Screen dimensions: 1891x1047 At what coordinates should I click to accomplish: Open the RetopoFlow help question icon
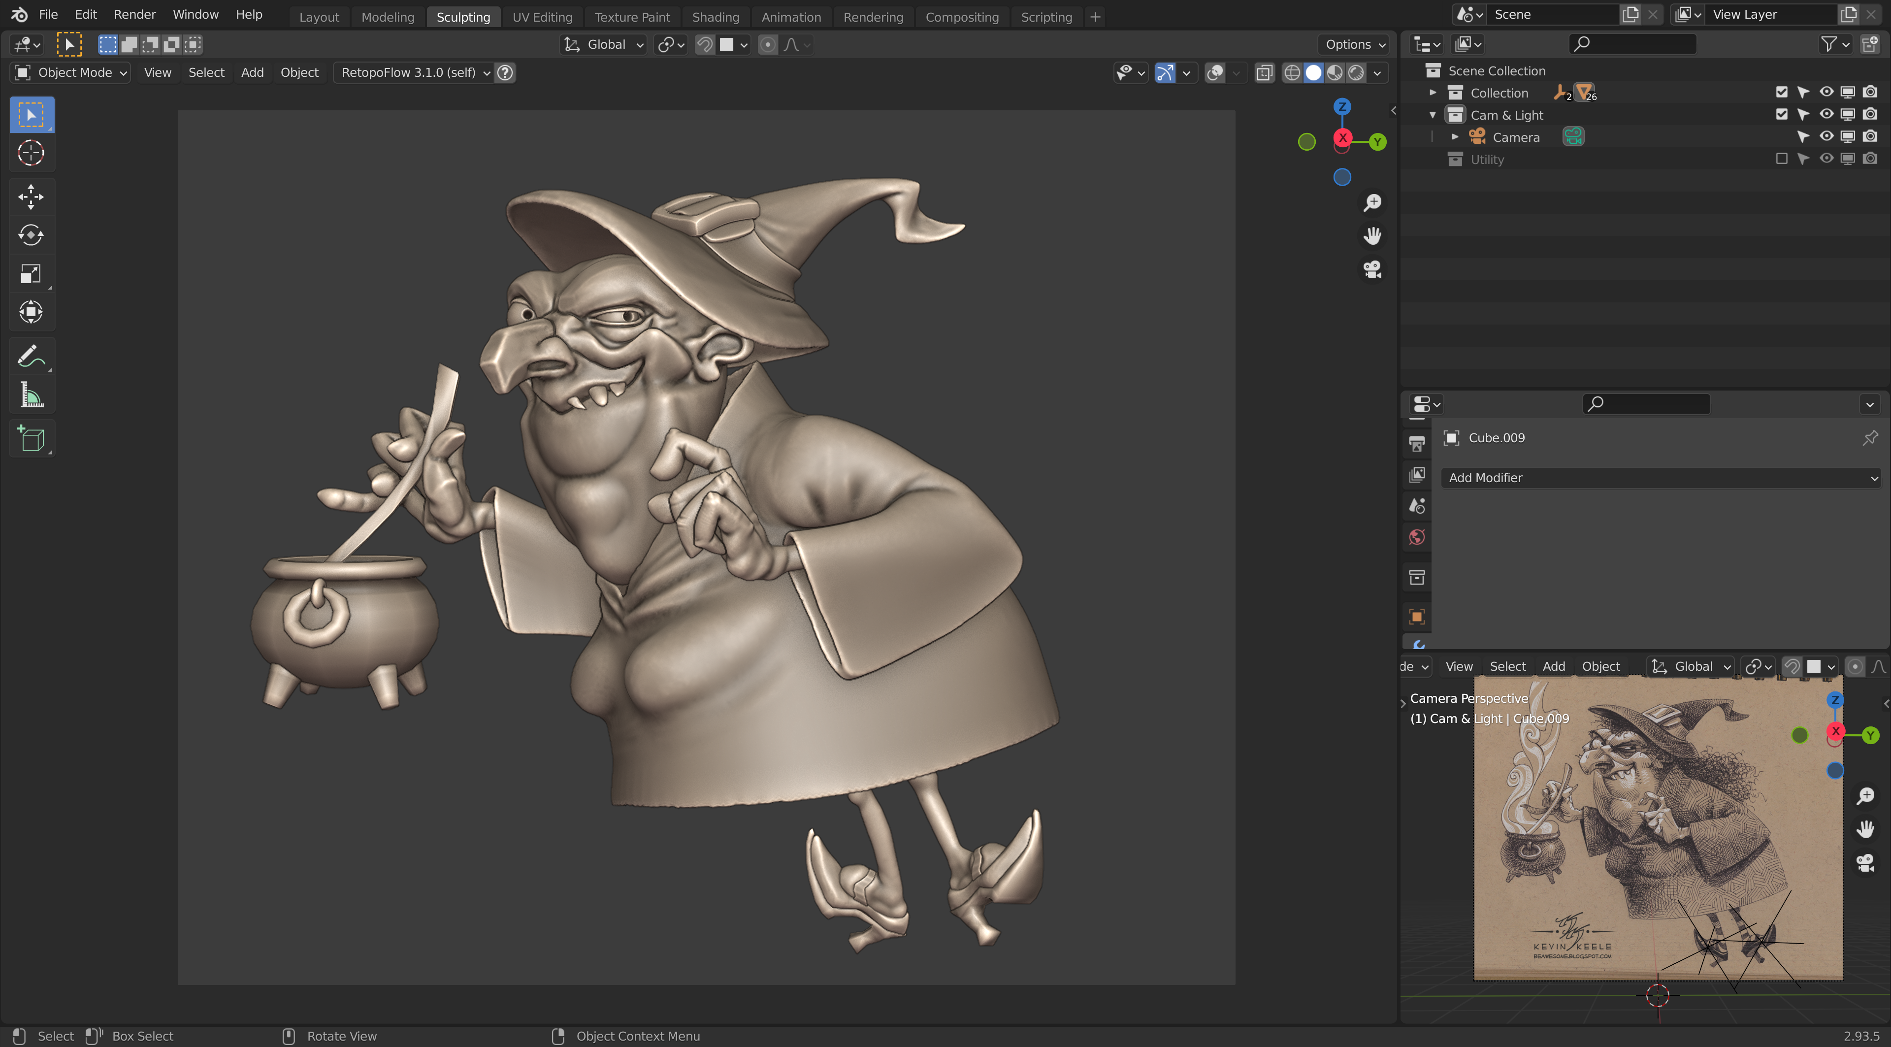[505, 72]
